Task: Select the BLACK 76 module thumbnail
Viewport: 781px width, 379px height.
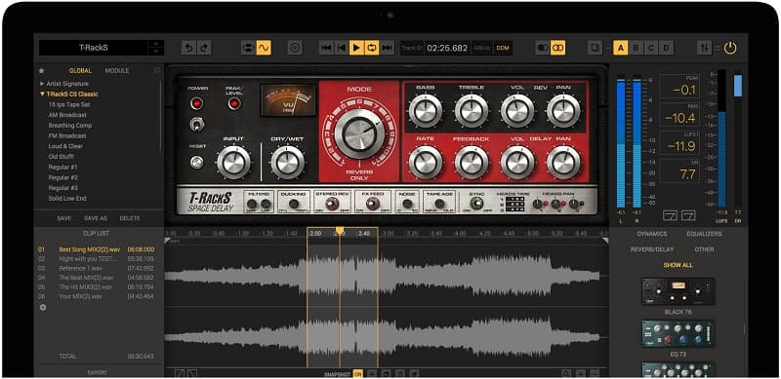Action: [x=678, y=291]
